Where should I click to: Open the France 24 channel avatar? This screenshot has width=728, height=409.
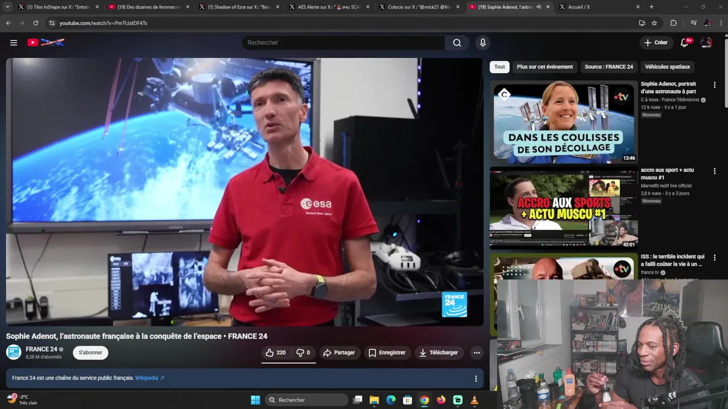[x=14, y=352]
